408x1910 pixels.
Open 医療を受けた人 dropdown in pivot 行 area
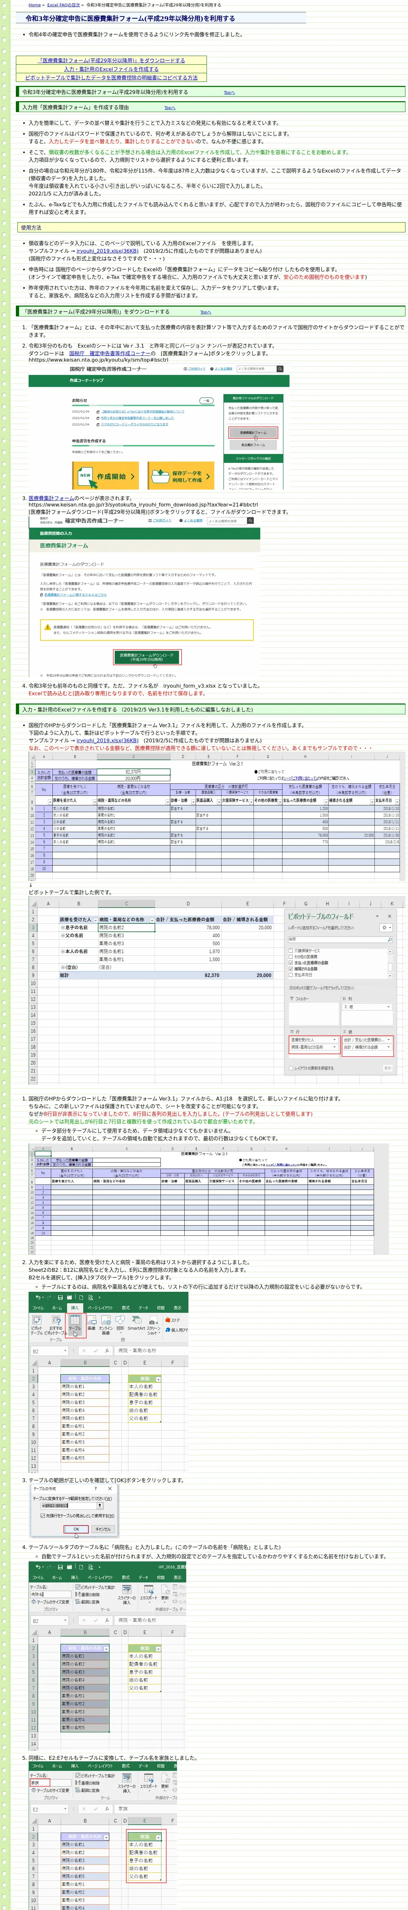335,1040
